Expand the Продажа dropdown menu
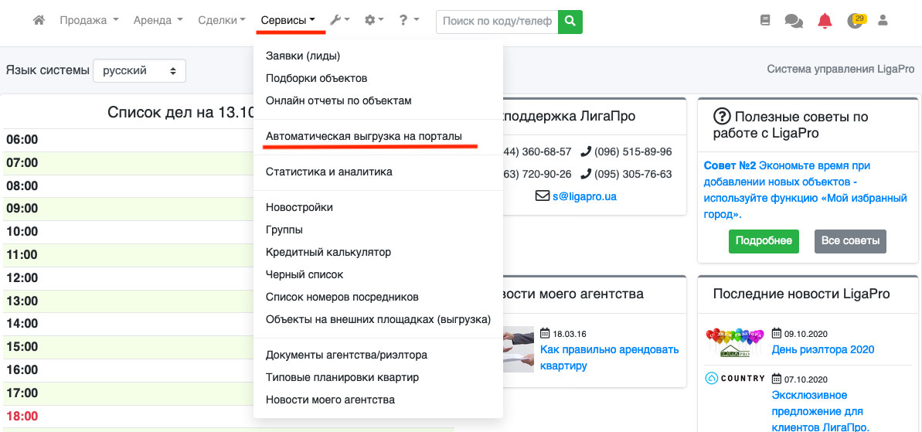Viewport: 922px width, 432px height. pyautogui.click(x=89, y=21)
